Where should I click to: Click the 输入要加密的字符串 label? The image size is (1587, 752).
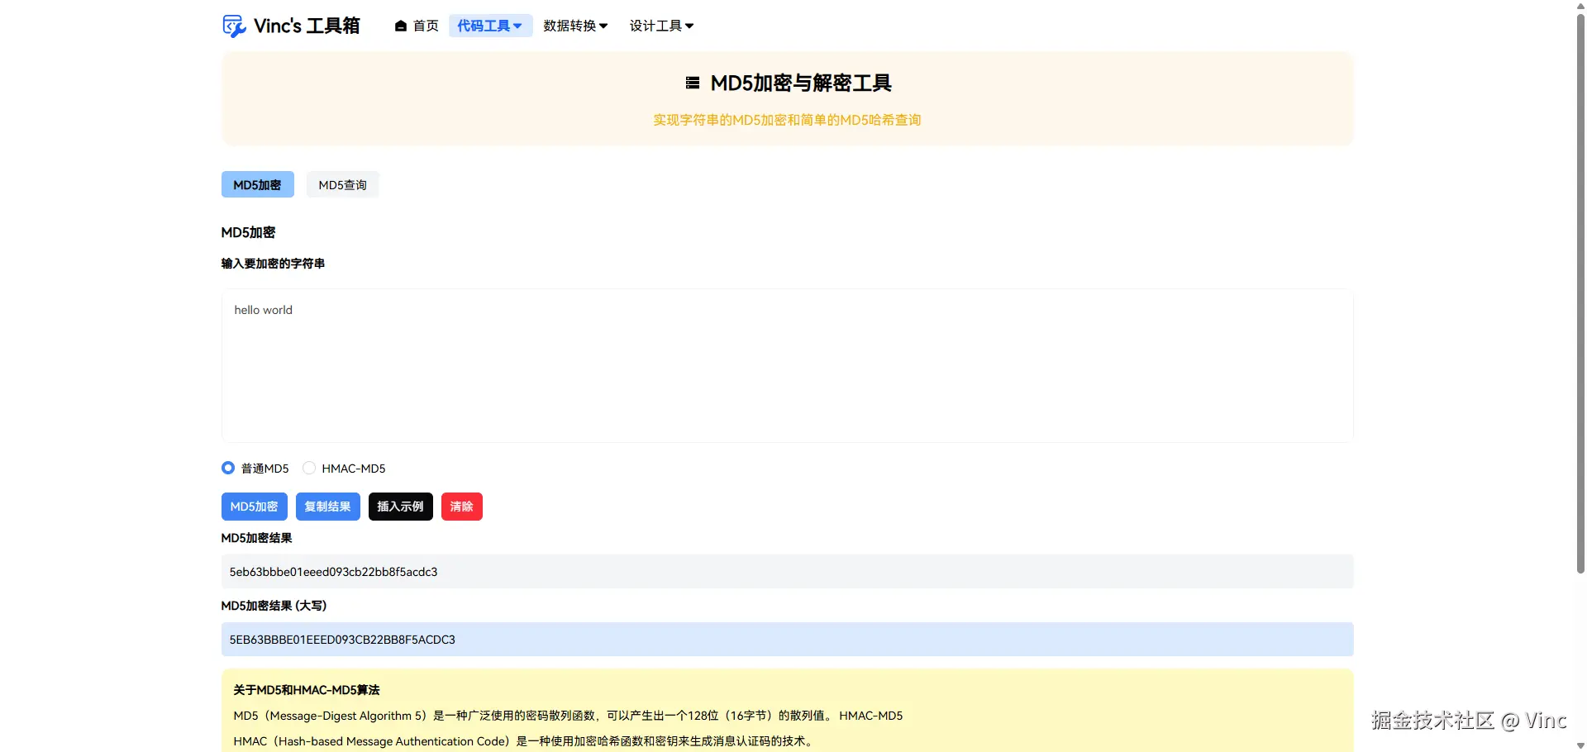pos(273,264)
